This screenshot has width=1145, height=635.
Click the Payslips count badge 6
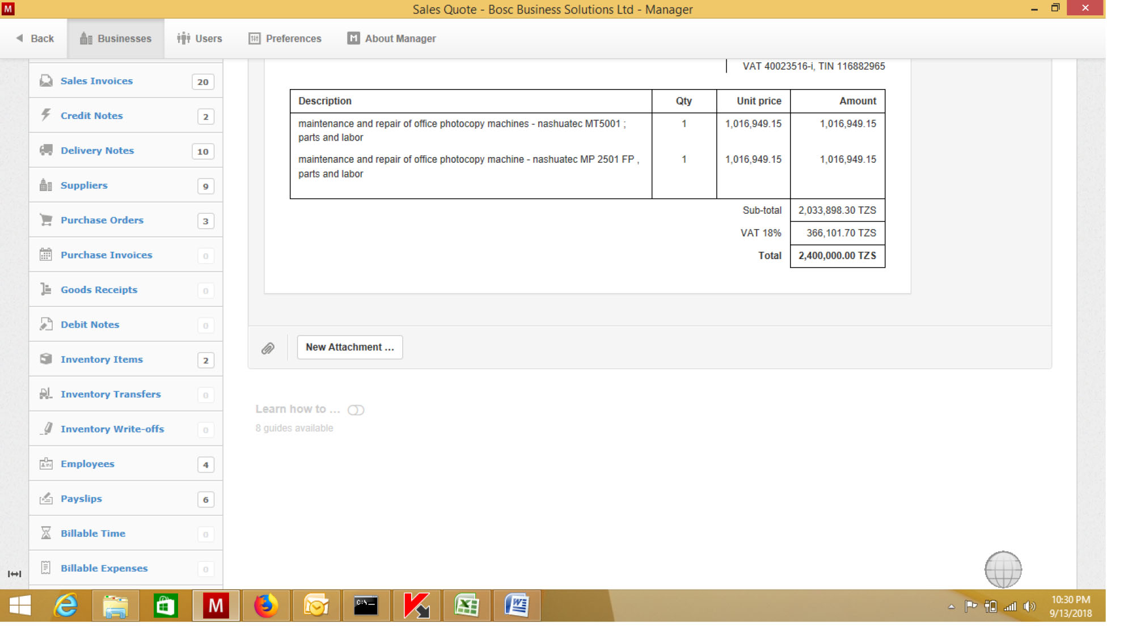206,499
